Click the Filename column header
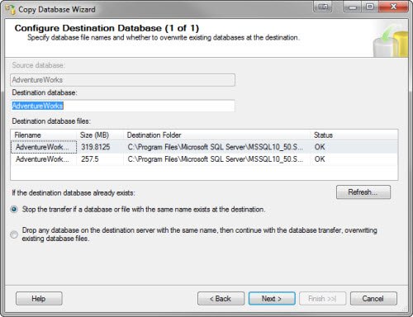 point(44,135)
